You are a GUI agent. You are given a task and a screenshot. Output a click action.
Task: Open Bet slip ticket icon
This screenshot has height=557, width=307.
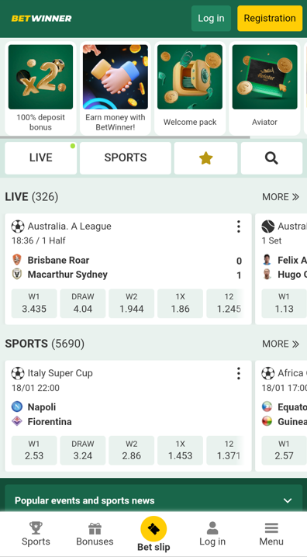pyautogui.click(x=153, y=529)
